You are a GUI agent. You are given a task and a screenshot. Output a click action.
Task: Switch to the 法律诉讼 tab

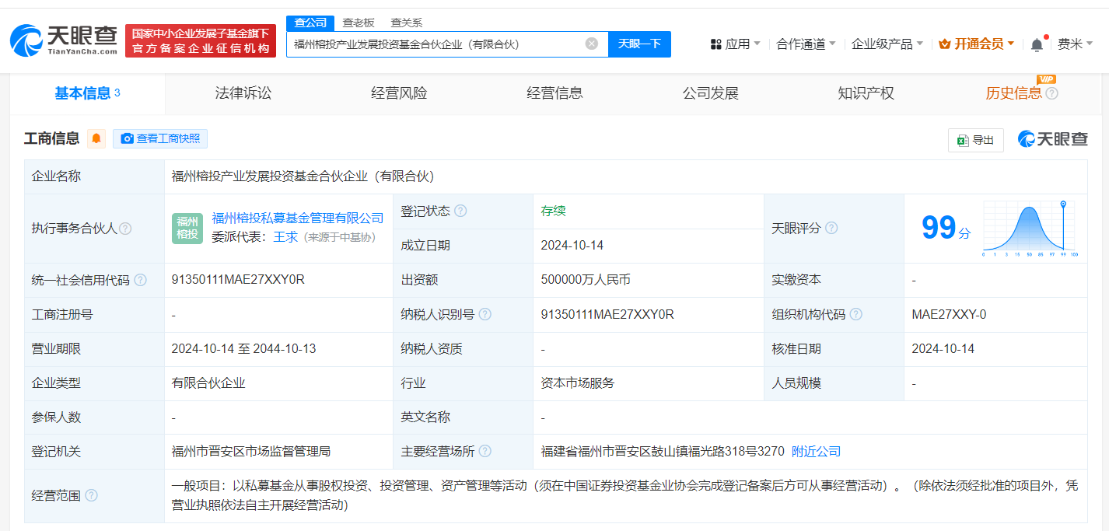[x=243, y=93]
